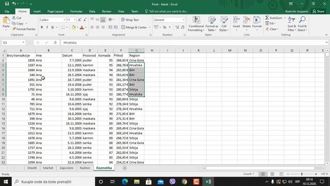Image resolution: width=330 pixels, height=186 pixels.
Task: Expand the formula bar
Action: (326, 42)
